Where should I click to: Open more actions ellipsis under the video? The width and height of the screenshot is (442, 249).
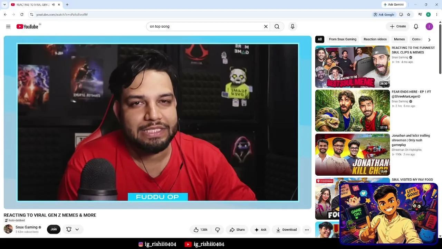307,230
